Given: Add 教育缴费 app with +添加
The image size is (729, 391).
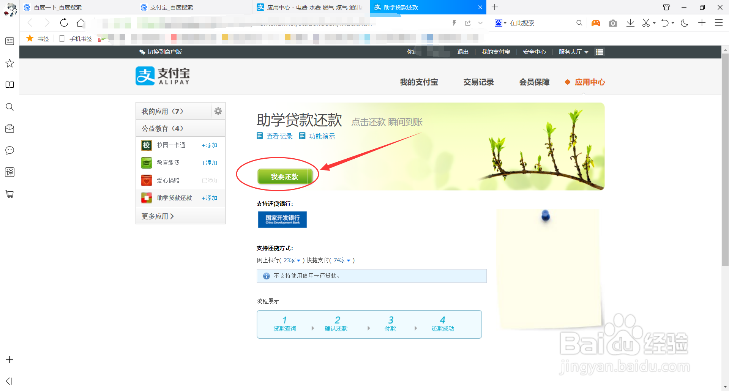Looking at the screenshot, I should click(210, 162).
